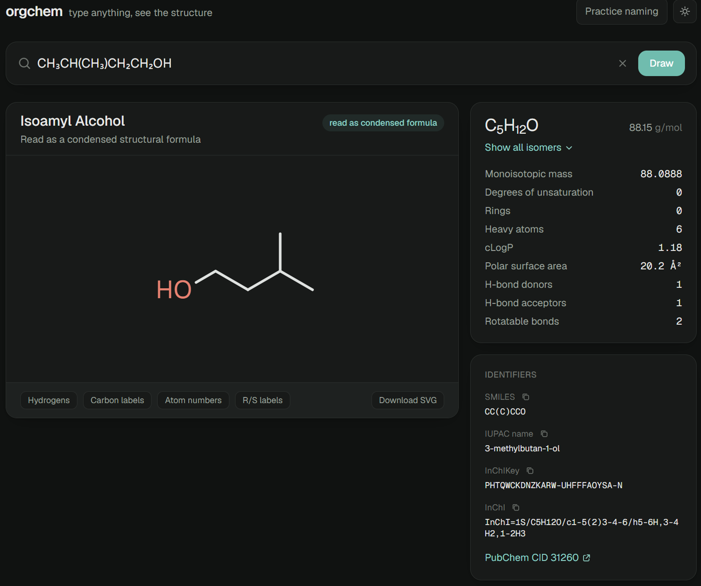Image resolution: width=701 pixels, height=586 pixels.
Task: Open external link icon beside PubChem CID
Action: [x=587, y=558]
